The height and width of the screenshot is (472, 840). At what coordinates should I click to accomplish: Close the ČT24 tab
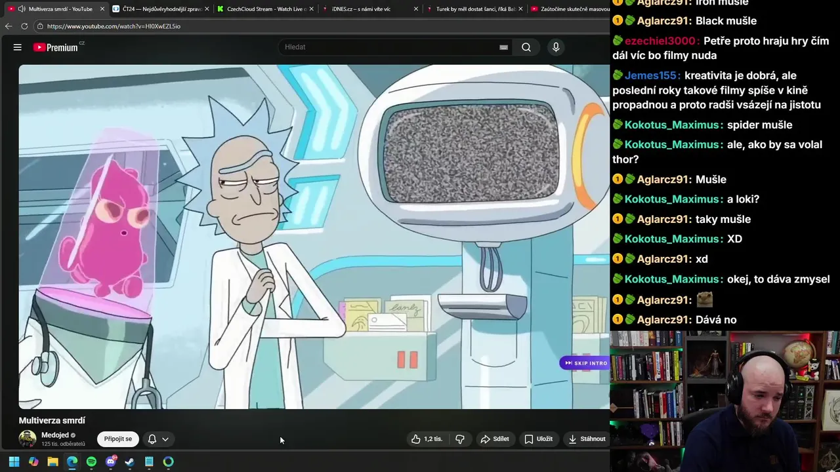(x=207, y=9)
